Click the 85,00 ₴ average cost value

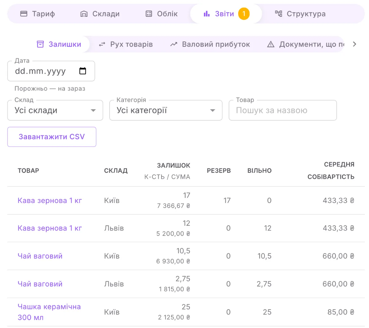[341, 312]
